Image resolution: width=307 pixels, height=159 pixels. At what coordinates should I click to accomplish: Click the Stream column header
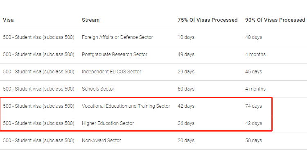[90, 20]
